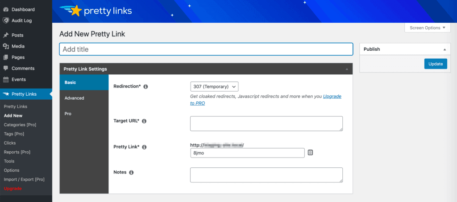This screenshot has width=457, height=202.
Task: Click the info icon beside Pretty Link label
Action: (144, 147)
